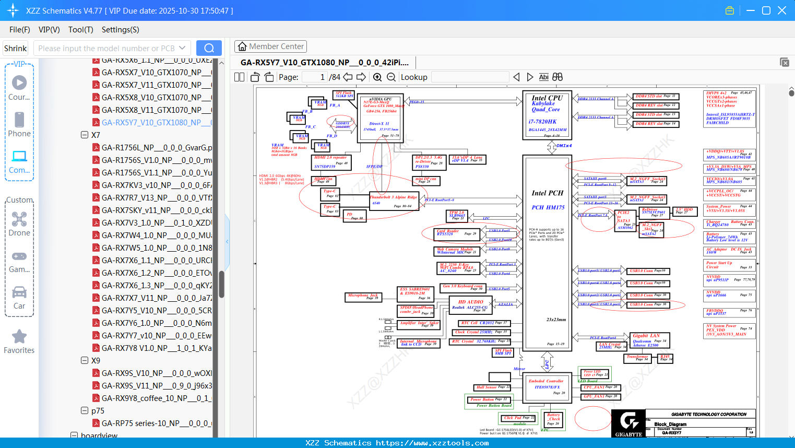
Task: Toggle the two-page split view icon
Action: pyautogui.click(x=240, y=77)
